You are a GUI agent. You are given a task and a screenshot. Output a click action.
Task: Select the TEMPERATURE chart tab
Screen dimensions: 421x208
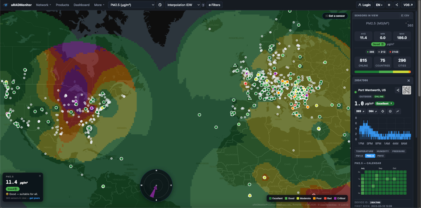(365, 151)
